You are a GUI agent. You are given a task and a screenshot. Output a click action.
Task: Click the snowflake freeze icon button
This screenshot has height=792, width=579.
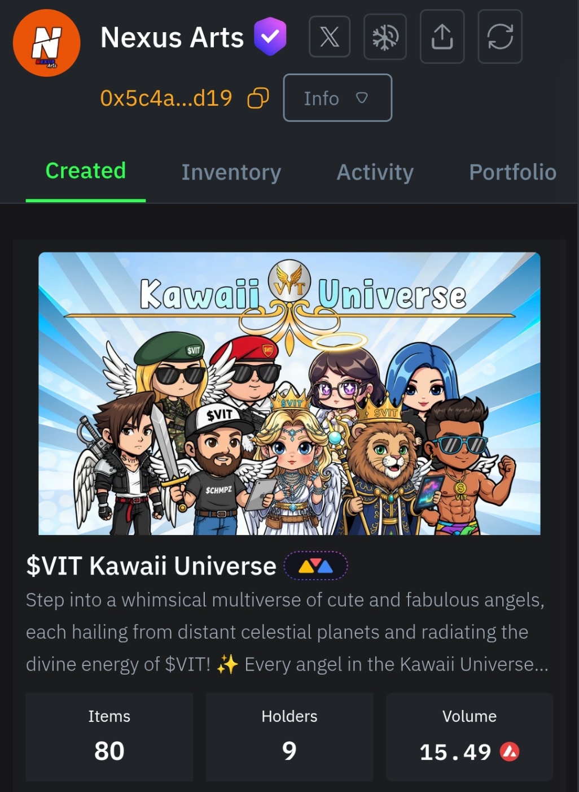[385, 37]
